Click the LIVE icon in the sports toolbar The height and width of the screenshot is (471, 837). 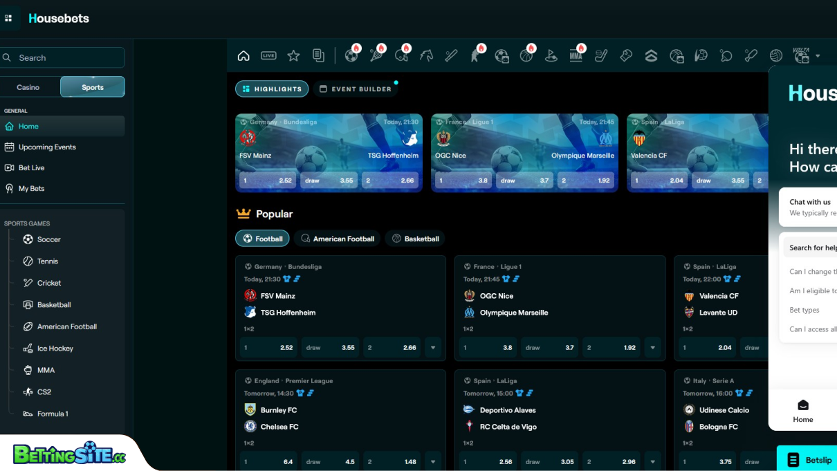268,56
